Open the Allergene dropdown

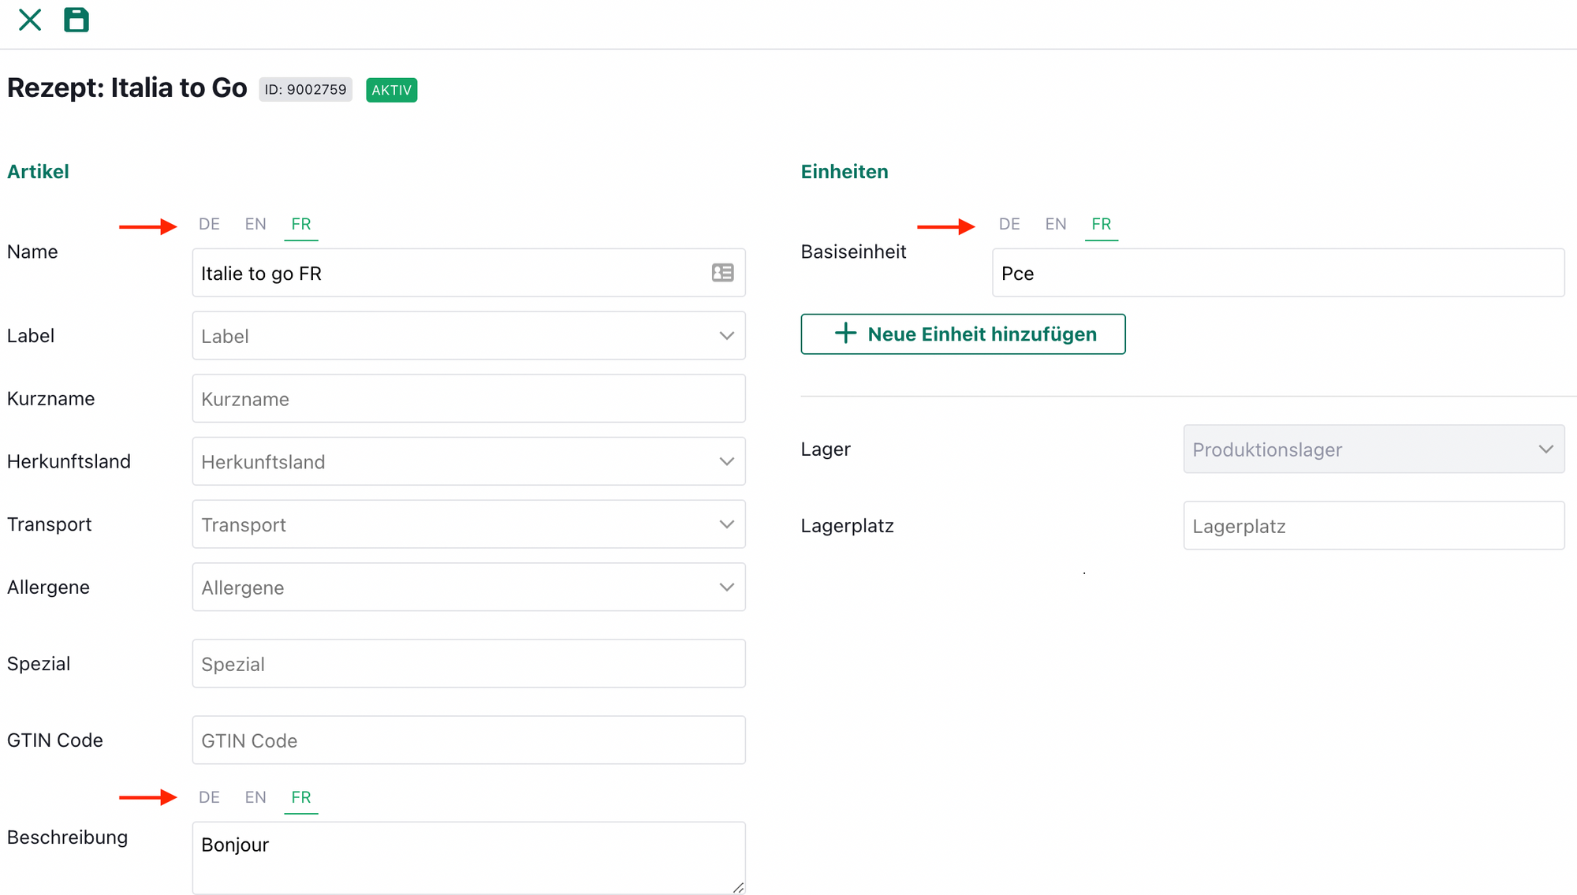pos(468,587)
